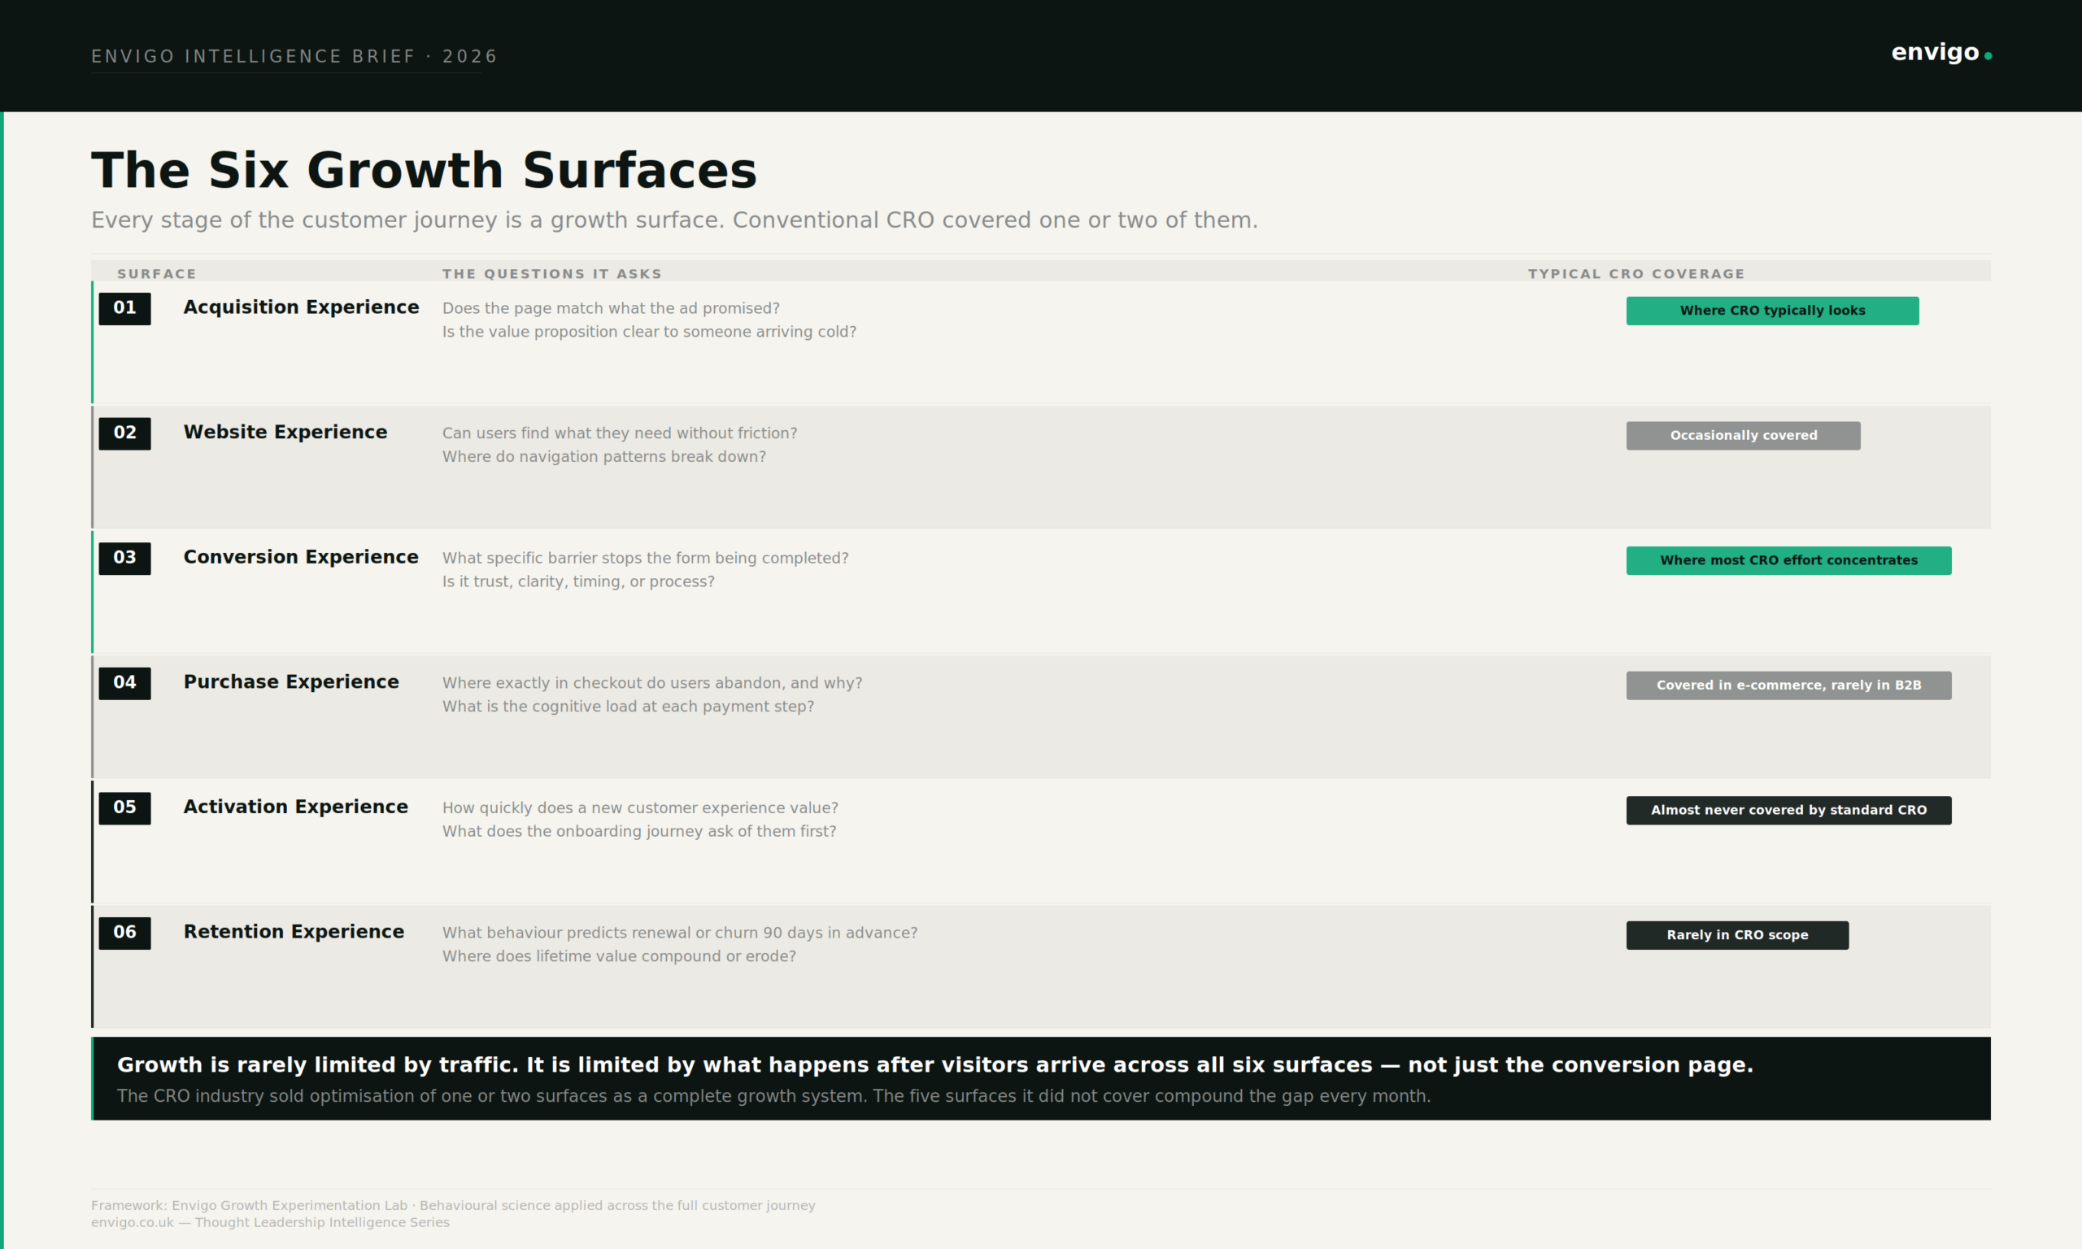The image size is (2082, 1249).
Task: Select 'Conversion Experience' row title
Action: click(300, 558)
